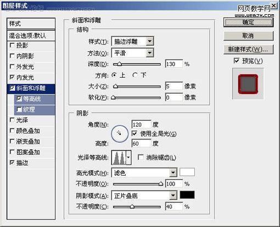Open the 高光模式 dropdown showing 滤色
This screenshot has width=280, height=227.
click(144, 173)
